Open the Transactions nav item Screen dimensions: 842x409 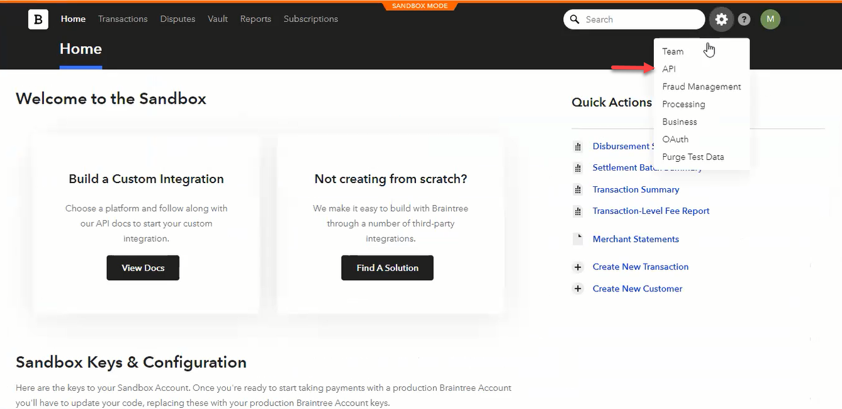[x=123, y=19]
